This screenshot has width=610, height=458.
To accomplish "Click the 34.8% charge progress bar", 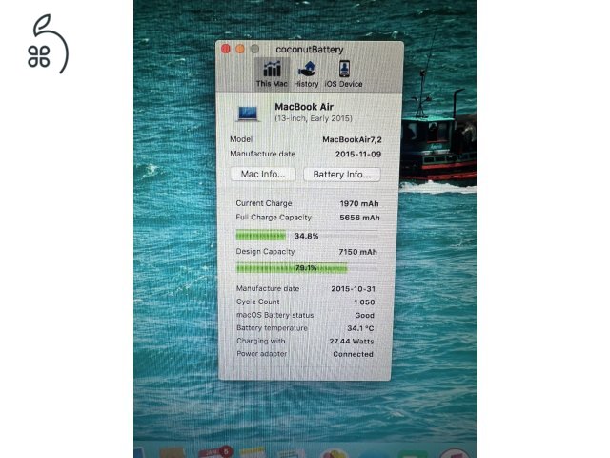I will [x=305, y=235].
